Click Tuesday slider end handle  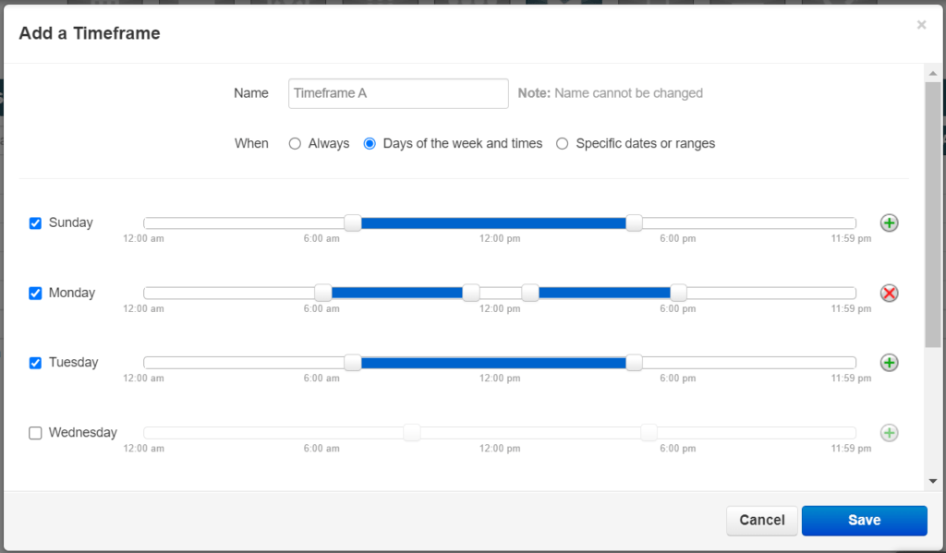634,363
